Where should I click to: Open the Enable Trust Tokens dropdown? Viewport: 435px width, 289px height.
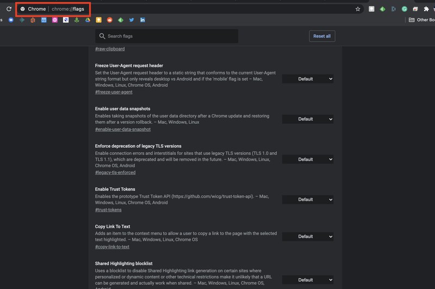pos(308,199)
